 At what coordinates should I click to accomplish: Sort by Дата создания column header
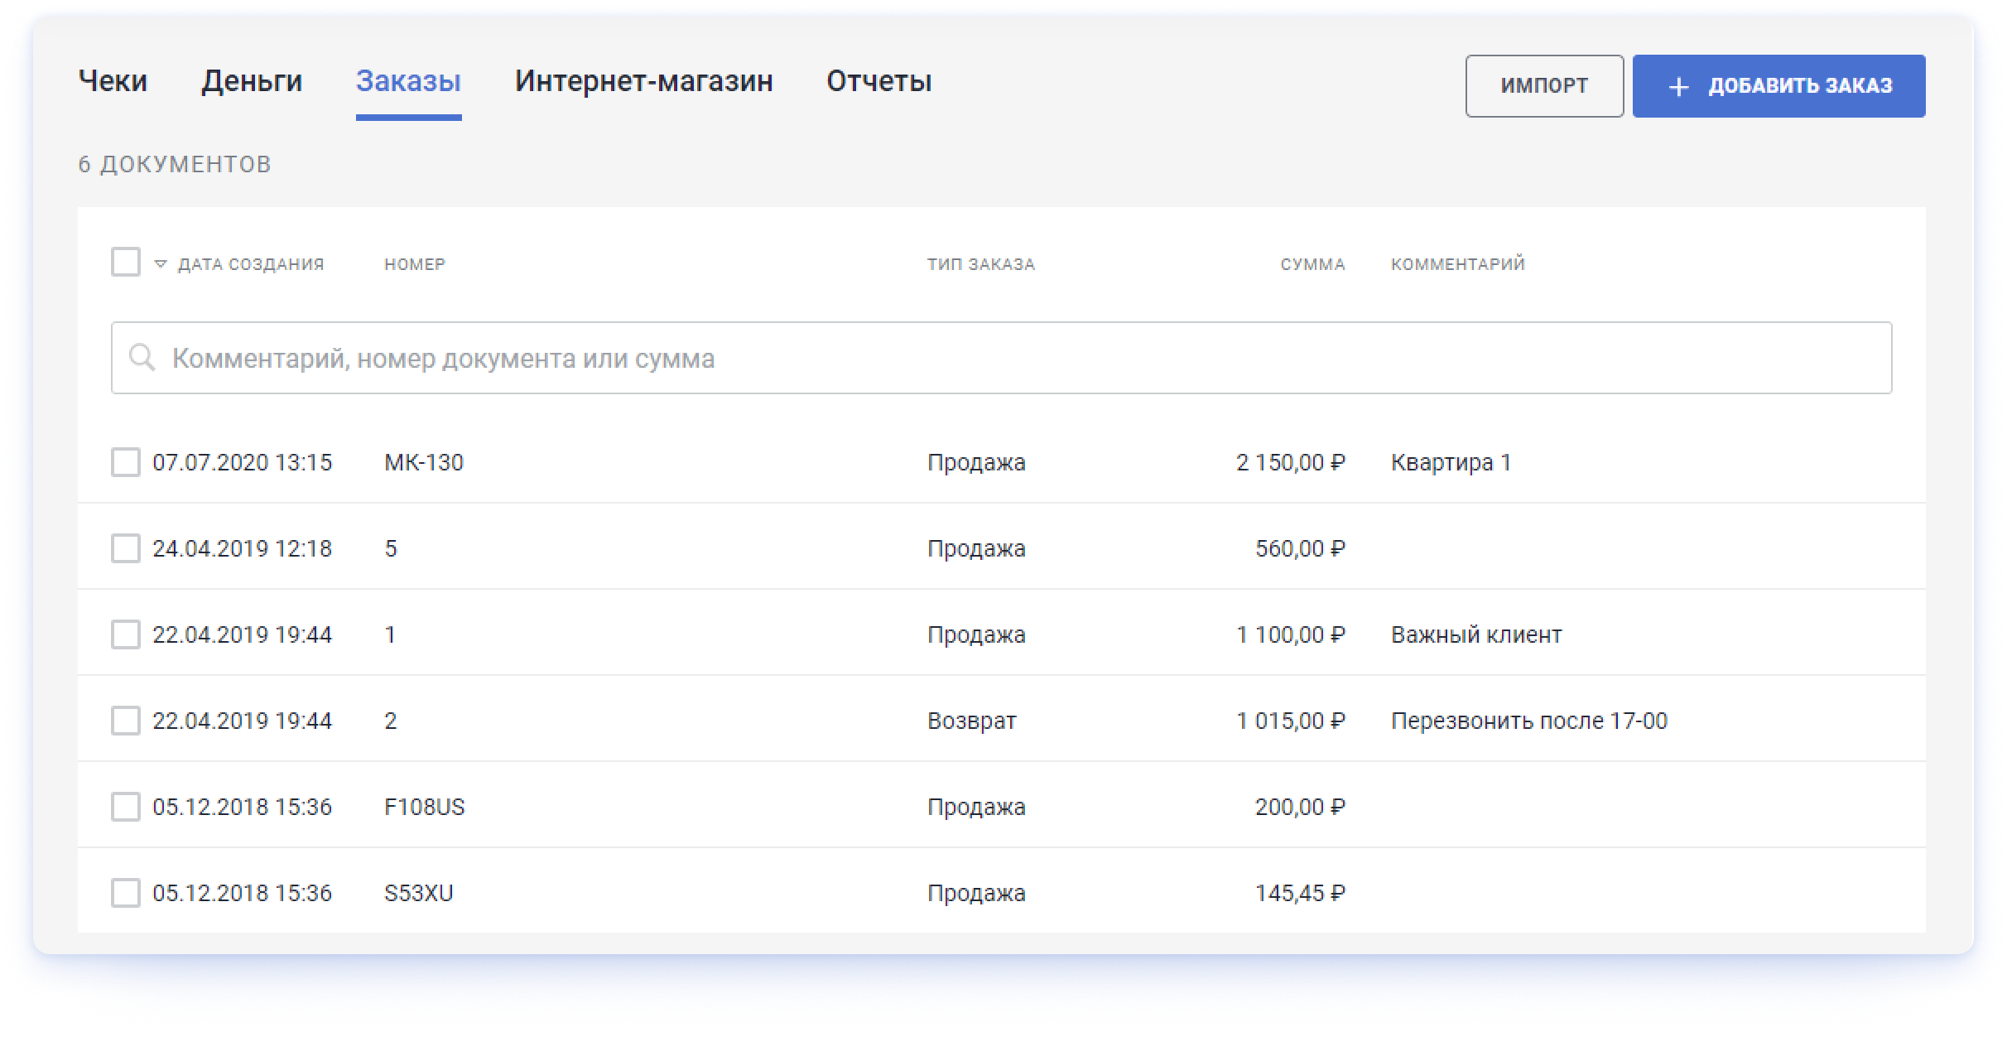251,264
